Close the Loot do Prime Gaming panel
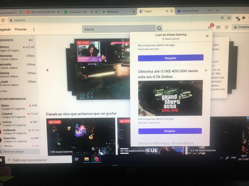Image resolution: width=249 pixels, height=186 pixels. point(207,36)
